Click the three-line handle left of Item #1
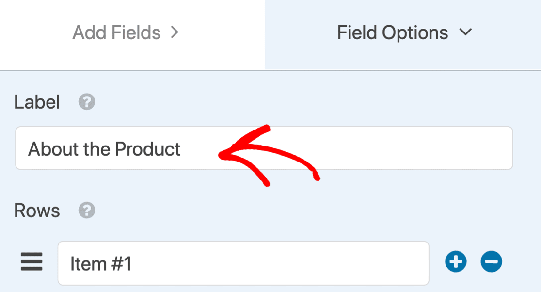 point(32,261)
